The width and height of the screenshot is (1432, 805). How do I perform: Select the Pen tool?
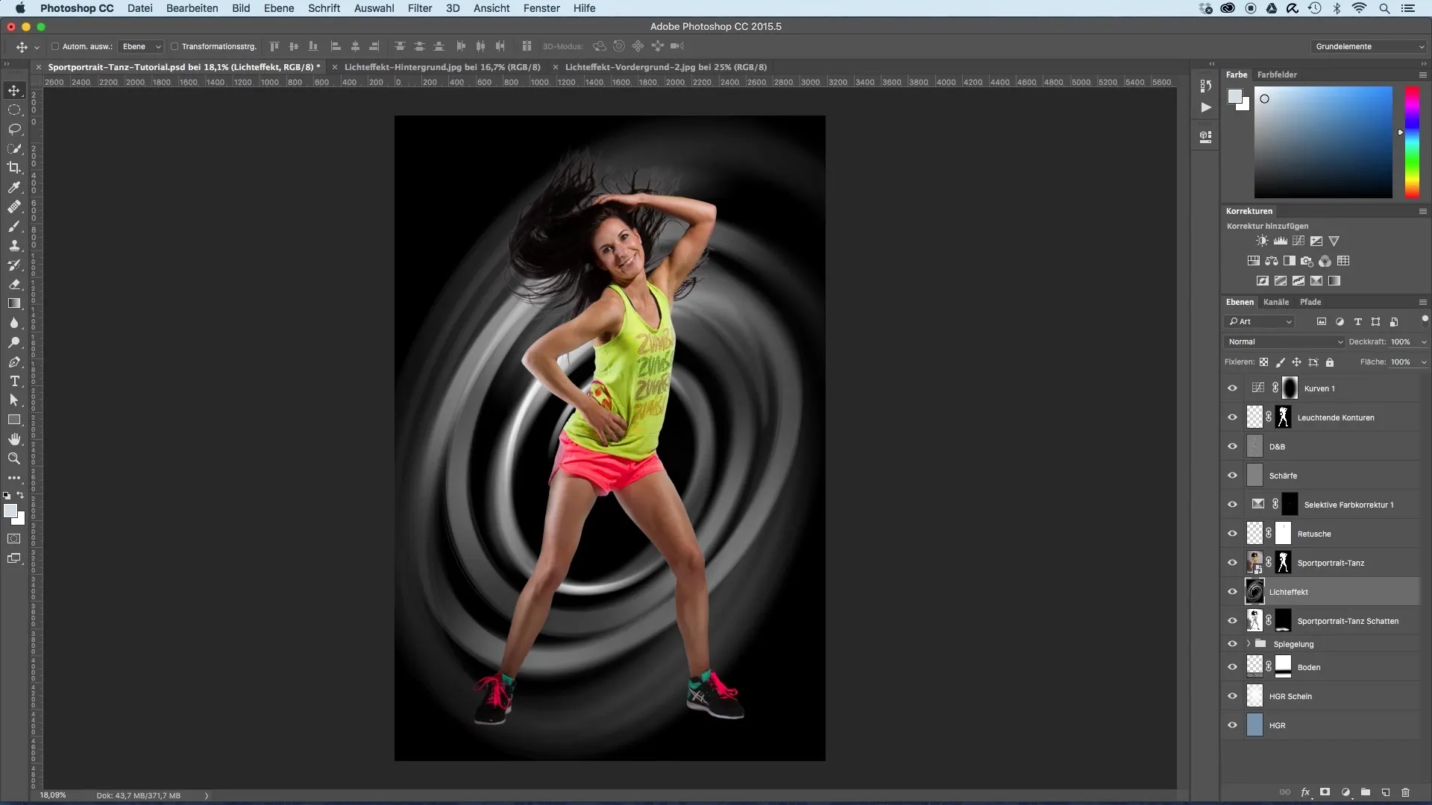pos(14,362)
